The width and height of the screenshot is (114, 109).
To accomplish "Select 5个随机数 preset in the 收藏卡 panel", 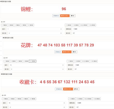I will click(x=26, y=99).
